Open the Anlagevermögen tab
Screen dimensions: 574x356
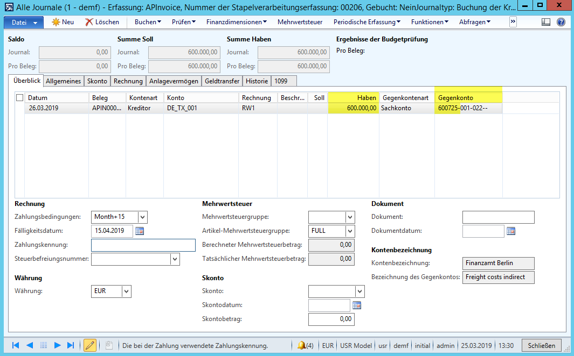point(174,81)
